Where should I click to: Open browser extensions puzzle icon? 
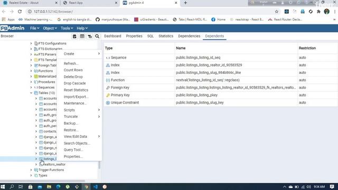tap(318, 12)
